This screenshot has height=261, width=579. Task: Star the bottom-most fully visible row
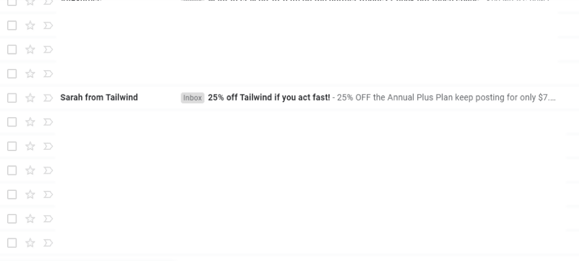click(30, 243)
